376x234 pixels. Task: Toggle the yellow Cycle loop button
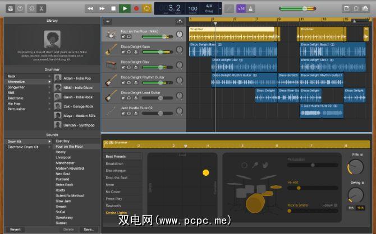148,9
